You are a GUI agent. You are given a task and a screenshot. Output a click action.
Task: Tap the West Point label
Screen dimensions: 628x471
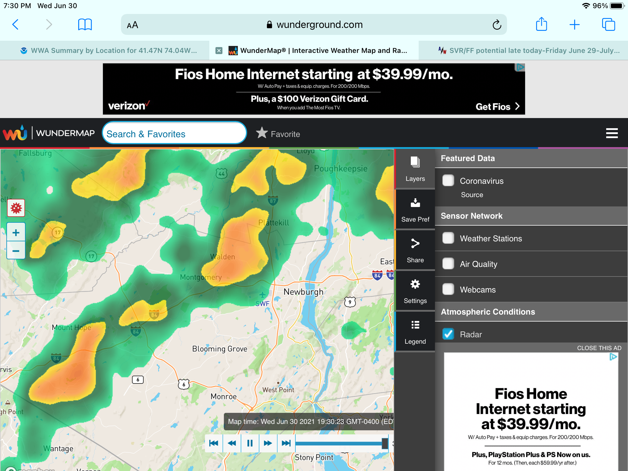pyautogui.click(x=278, y=390)
